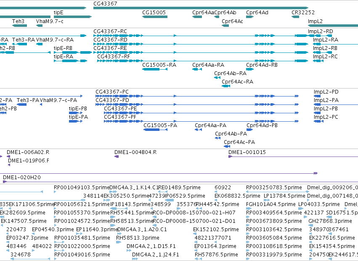The image size is (358, 261).
Task: Select the tipE-PA protein glyph
Action: tap(76, 121)
